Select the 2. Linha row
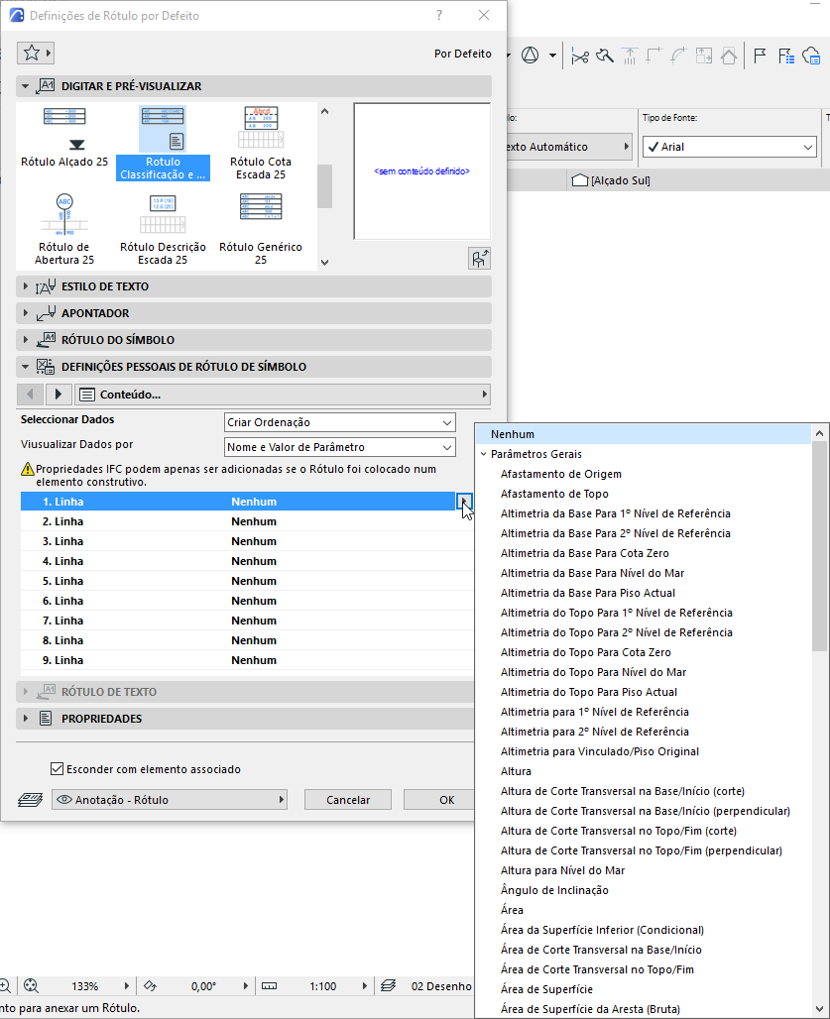The width and height of the screenshot is (830, 1019). click(246, 521)
